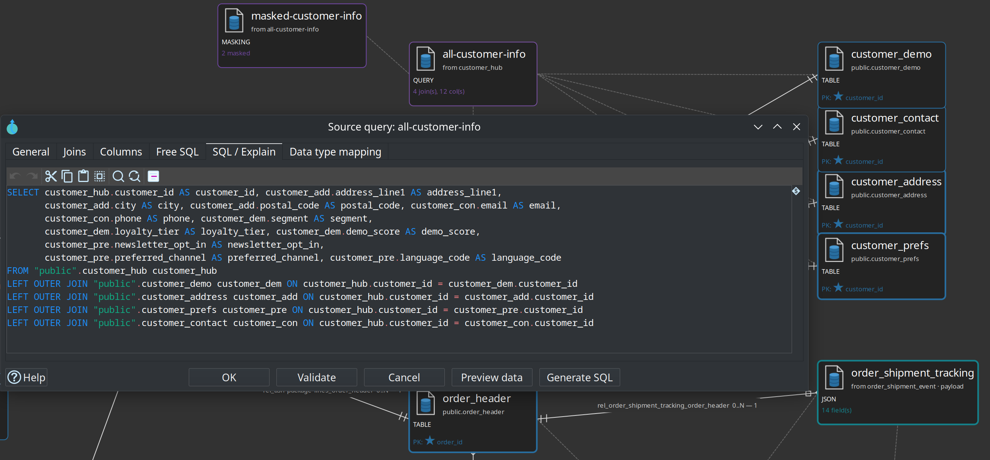Click the Validate button
The height and width of the screenshot is (460, 990).
pos(317,377)
